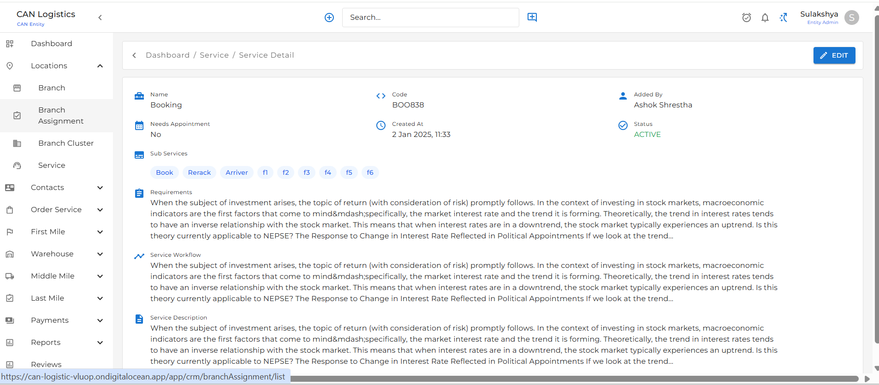This screenshot has width=879, height=385.
Task: Click the Branch storefront icon
Action: point(17,88)
